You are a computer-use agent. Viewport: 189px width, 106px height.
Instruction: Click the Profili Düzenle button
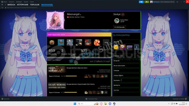(119, 27)
